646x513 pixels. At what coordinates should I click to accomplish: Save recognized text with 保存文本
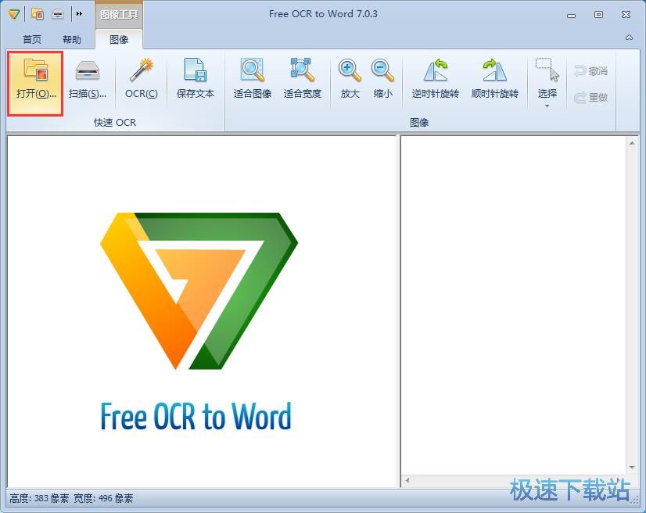click(x=196, y=80)
